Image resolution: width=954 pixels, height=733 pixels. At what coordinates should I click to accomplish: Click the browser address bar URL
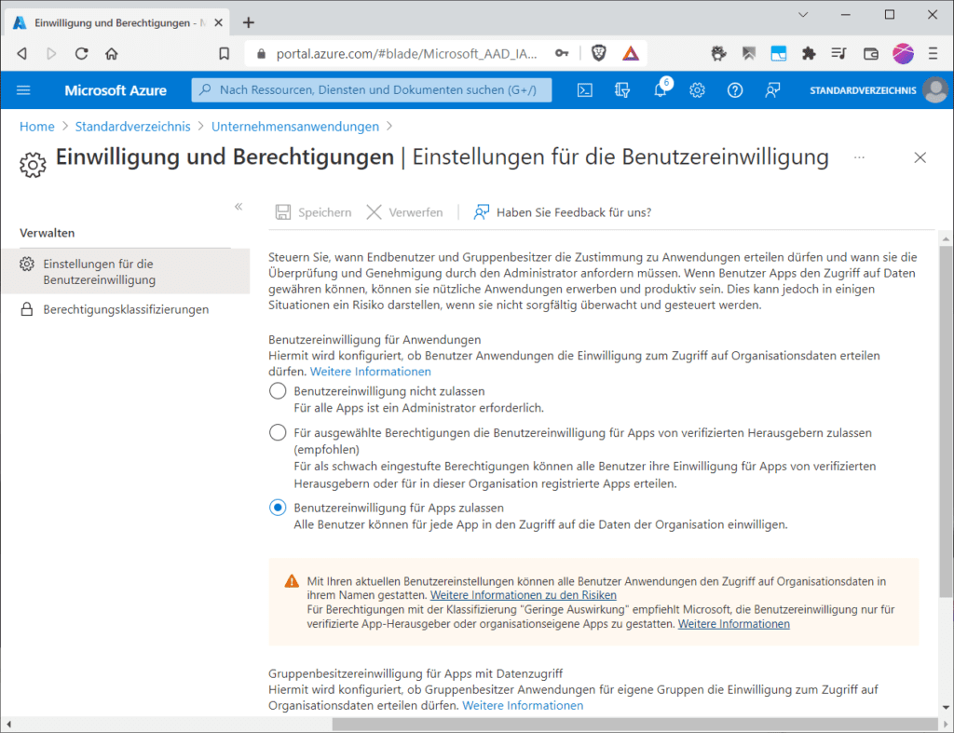coord(406,53)
